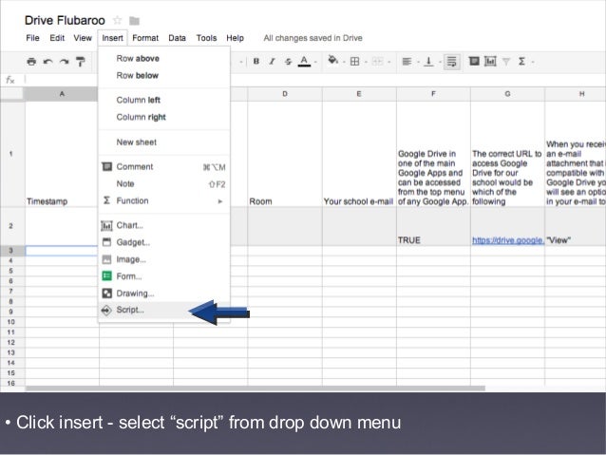The height and width of the screenshot is (455, 606).
Task: Expand the horizontal align dropdown arrow
Action: pos(418,62)
